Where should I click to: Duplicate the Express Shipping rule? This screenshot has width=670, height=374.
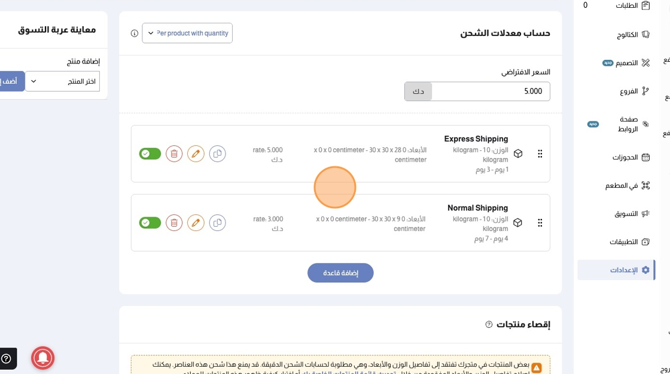[218, 153]
